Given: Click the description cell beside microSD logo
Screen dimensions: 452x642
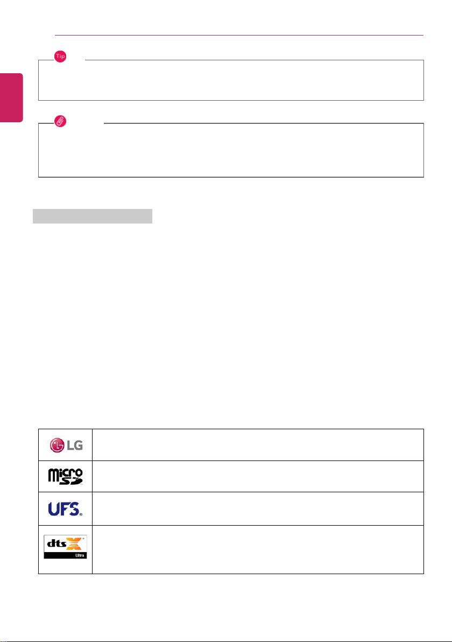Looking at the screenshot, I should click(258, 477).
